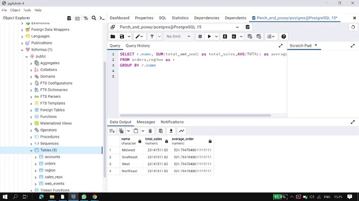Open the Graph Visualiser icon

tap(182, 131)
